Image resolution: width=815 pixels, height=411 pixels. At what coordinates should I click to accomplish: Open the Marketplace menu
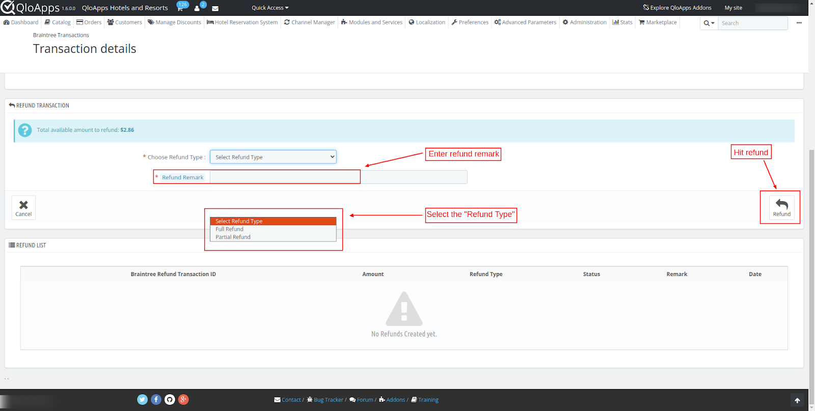click(658, 22)
